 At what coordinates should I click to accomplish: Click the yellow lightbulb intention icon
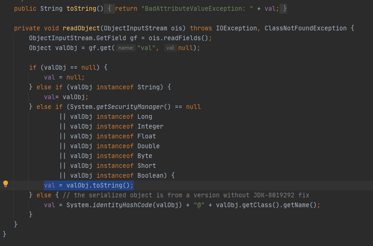pos(6,184)
